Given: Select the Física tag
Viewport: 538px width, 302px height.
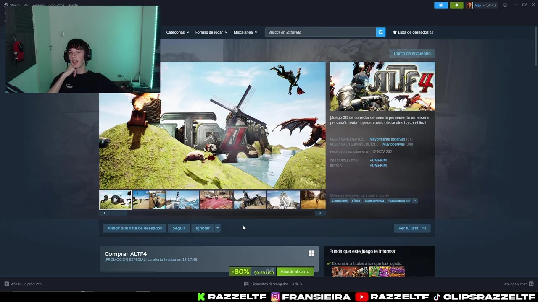Looking at the screenshot, I should (356, 201).
